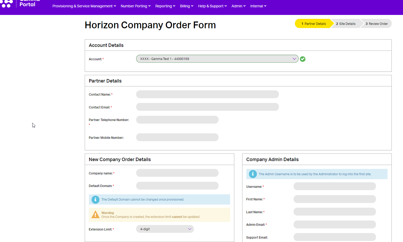This screenshot has height=242, width=403.
Task: Click the Contact Email input field
Action: click(208, 107)
